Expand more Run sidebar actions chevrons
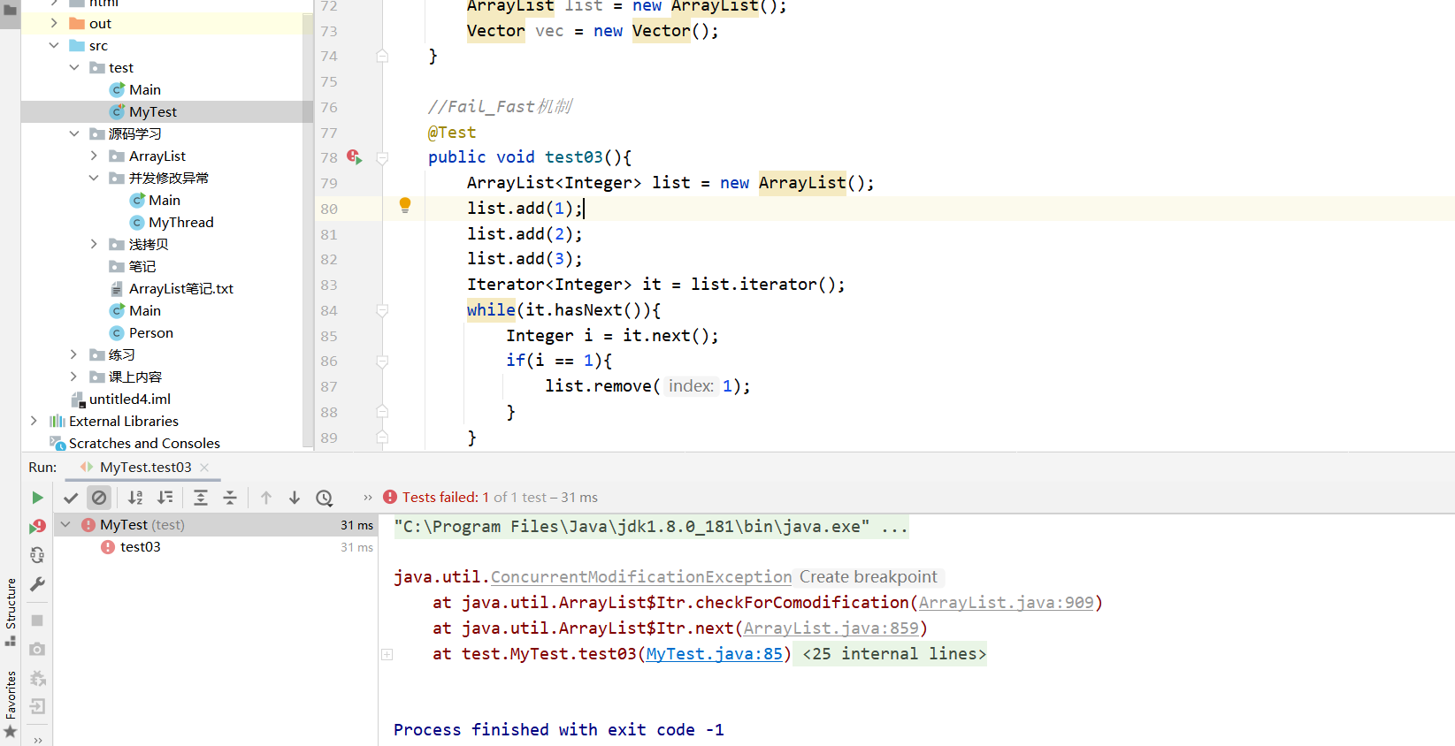This screenshot has width=1455, height=746. [x=37, y=740]
